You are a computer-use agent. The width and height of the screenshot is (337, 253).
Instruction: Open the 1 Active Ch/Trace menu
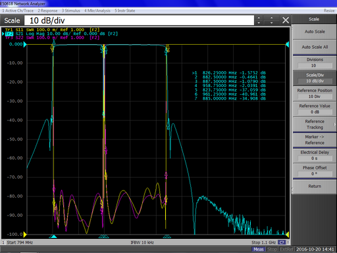click(x=18, y=11)
